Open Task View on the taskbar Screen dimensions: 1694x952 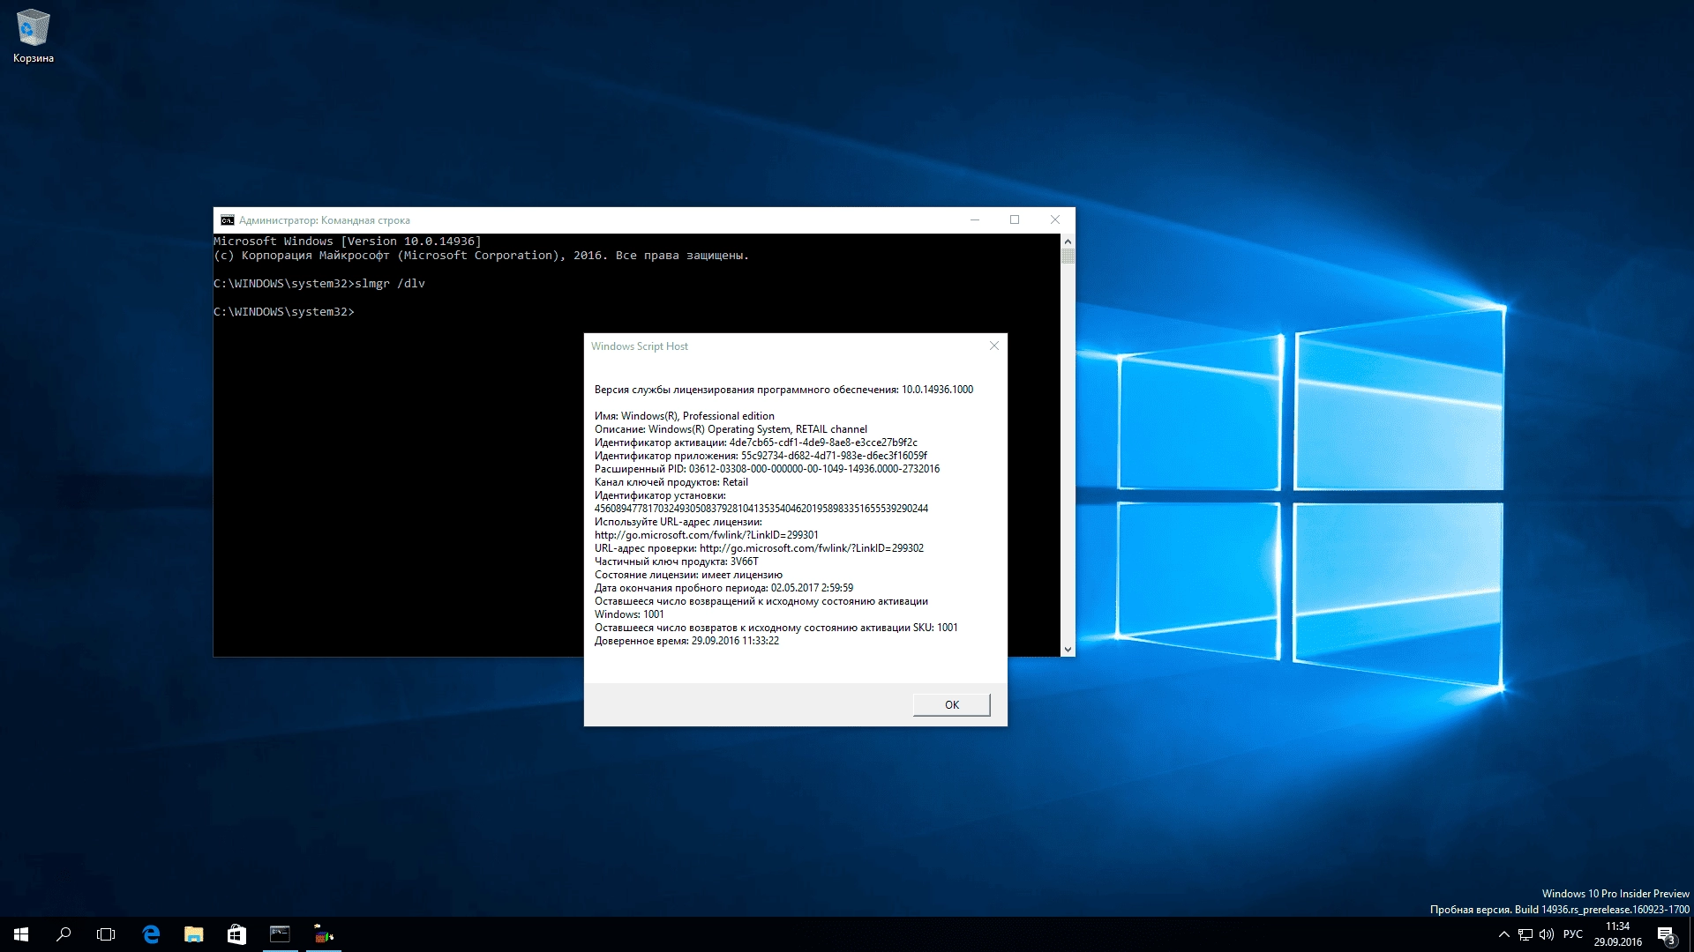click(x=106, y=934)
